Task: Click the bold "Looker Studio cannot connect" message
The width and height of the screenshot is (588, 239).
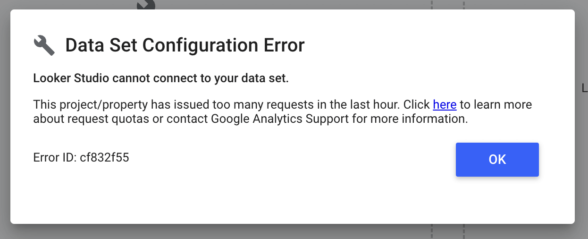Action: point(161,78)
